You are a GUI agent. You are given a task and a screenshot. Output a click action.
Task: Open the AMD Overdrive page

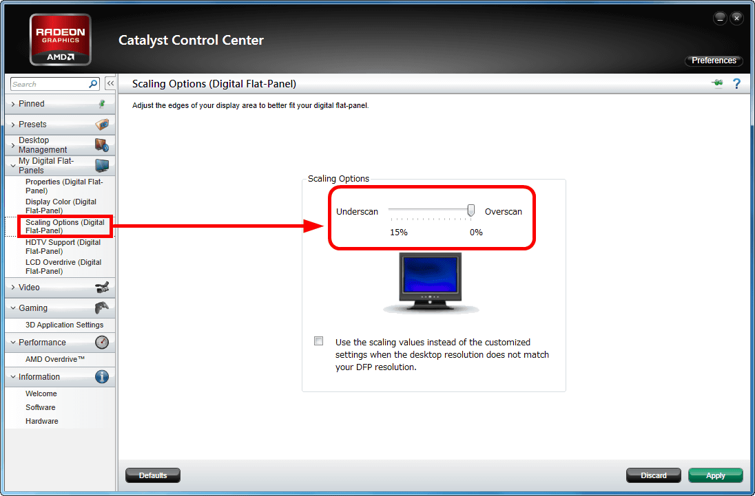pyautogui.click(x=55, y=360)
